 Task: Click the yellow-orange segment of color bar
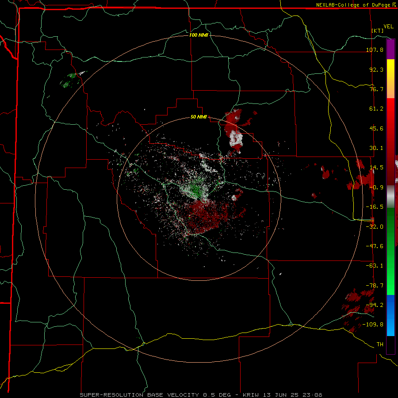[390, 79]
